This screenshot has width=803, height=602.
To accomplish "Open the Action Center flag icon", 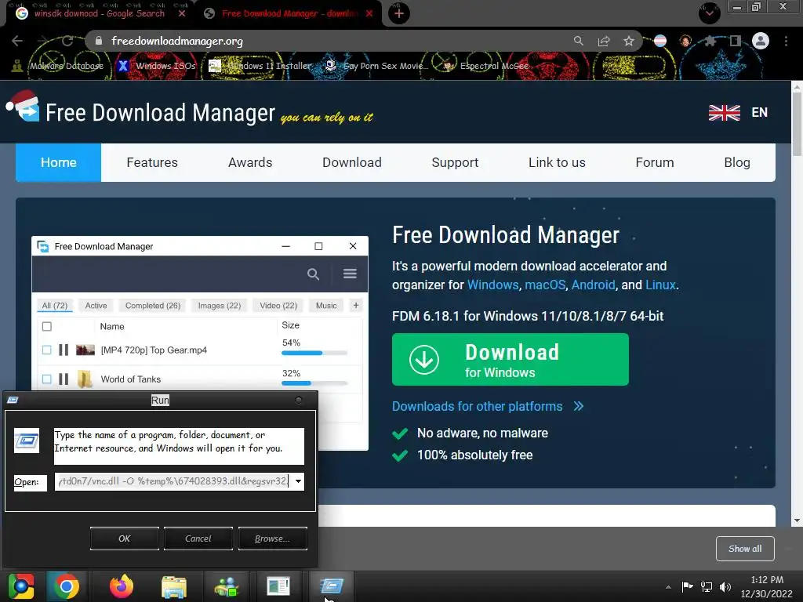I will [x=687, y=586].
